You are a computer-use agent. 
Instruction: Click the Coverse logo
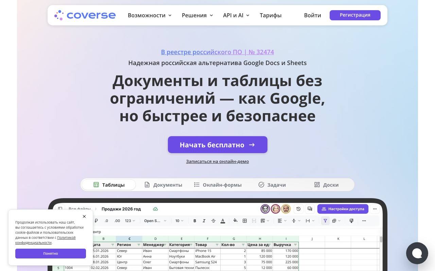pyautogui.click(x=85, y=15)
